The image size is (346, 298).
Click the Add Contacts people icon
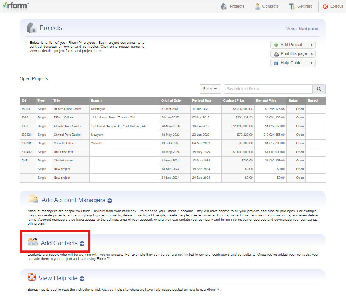[33, 242]
